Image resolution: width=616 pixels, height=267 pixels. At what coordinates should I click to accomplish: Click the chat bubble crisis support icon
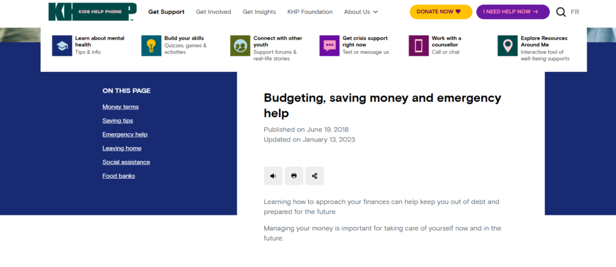tap(330, 46)
